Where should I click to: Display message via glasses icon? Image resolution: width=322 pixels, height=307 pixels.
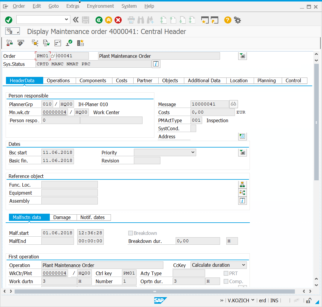coord(233,104)
